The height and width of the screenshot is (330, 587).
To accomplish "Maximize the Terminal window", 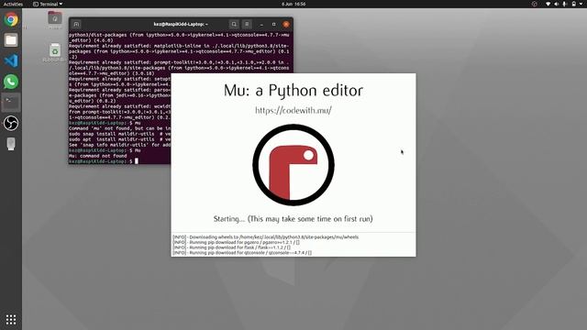I will pyautogui.click(x=273, y=25).
